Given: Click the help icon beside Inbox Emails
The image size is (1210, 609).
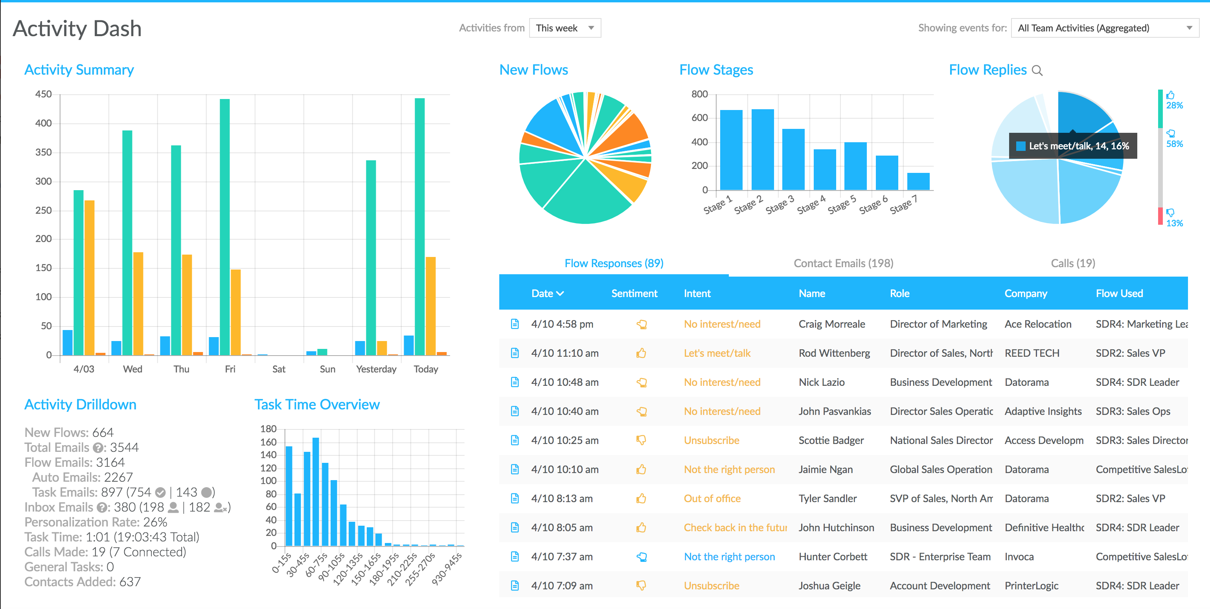Looking at the screenshot, I should [x=101, y=508].
